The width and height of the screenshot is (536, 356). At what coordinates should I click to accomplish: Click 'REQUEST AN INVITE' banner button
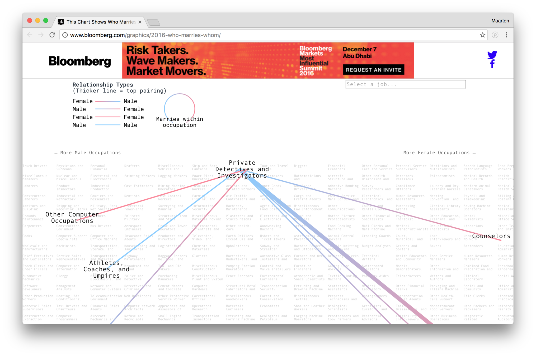373,70
